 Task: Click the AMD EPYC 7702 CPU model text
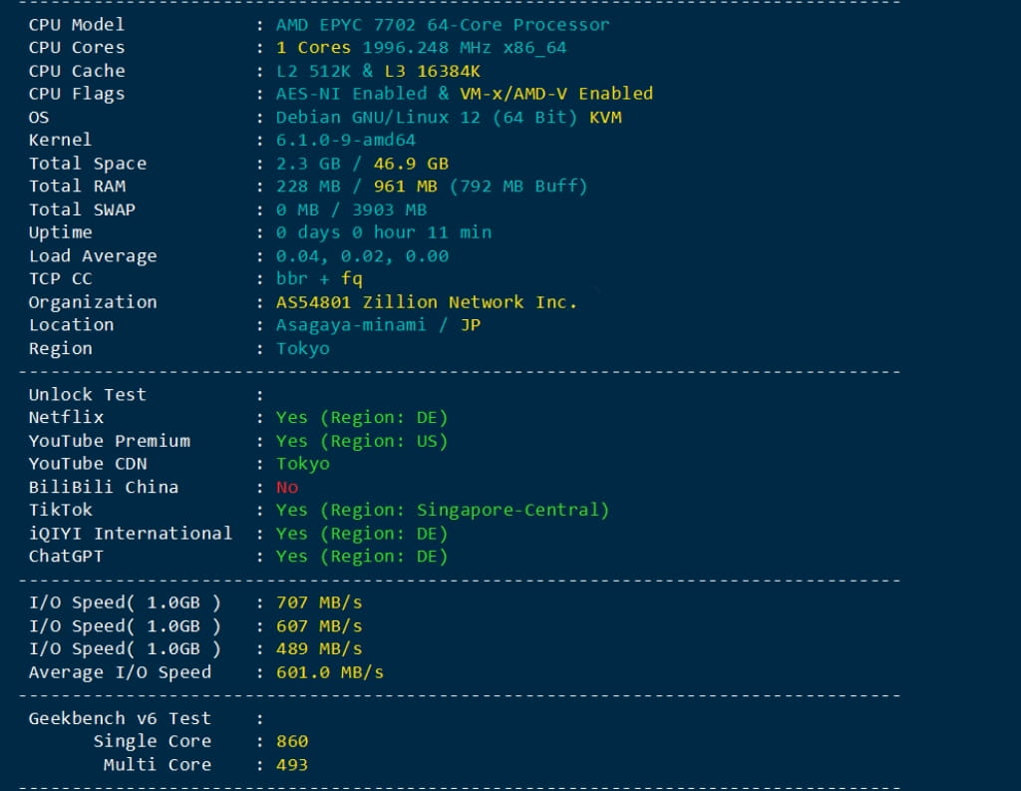coord(442,25)
